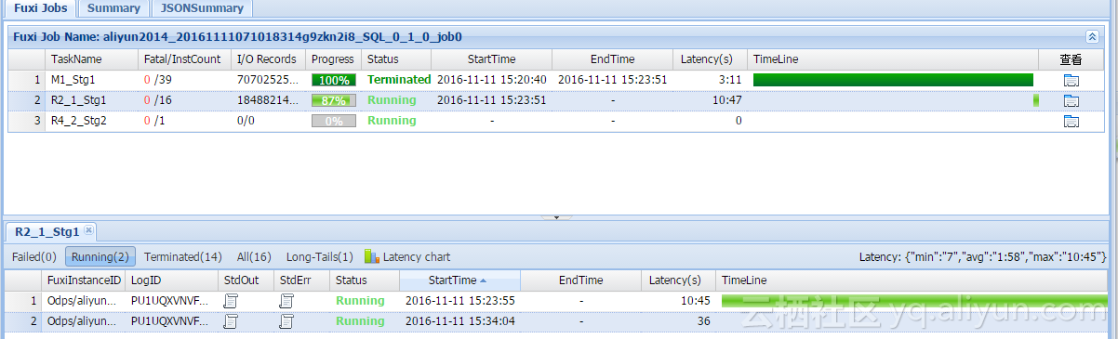Select the R2_1_Stg1 tab
The height and width of the screenshot is (339, 1118).
click(x=47, y=231)
